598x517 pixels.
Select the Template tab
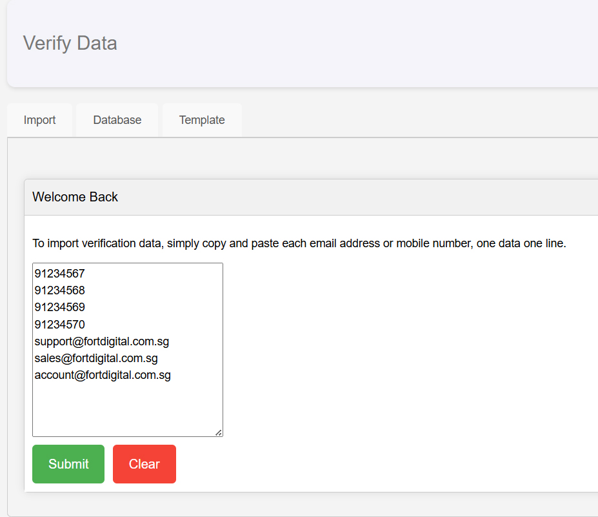click(x=202, y=120)
